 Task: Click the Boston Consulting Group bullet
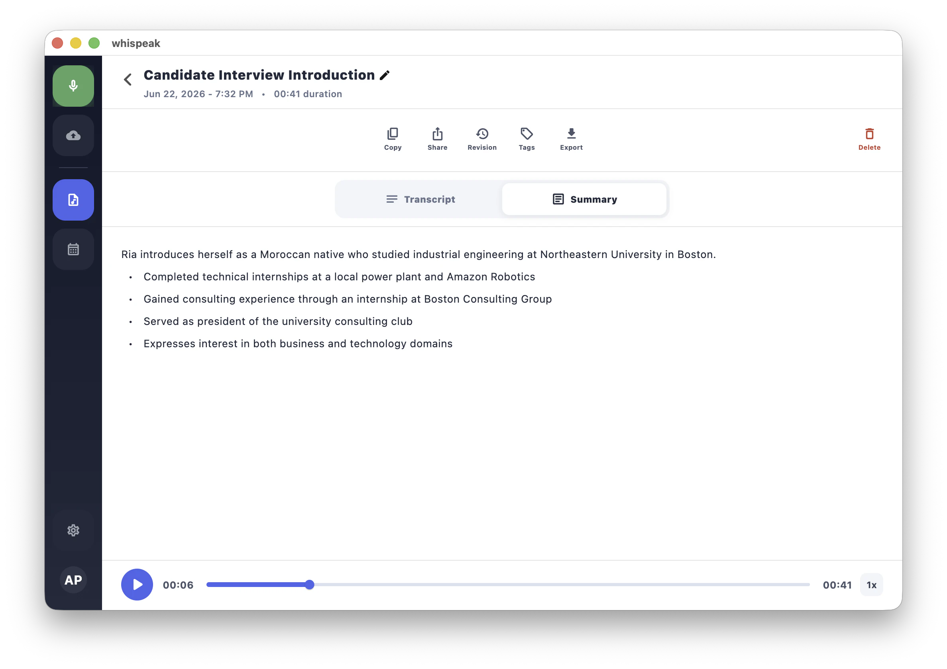click(348, 299)
